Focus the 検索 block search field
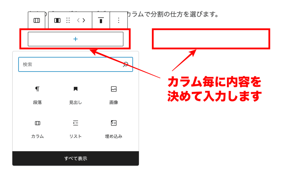Viewport: 286px width, 174px height. coord(70,65)
